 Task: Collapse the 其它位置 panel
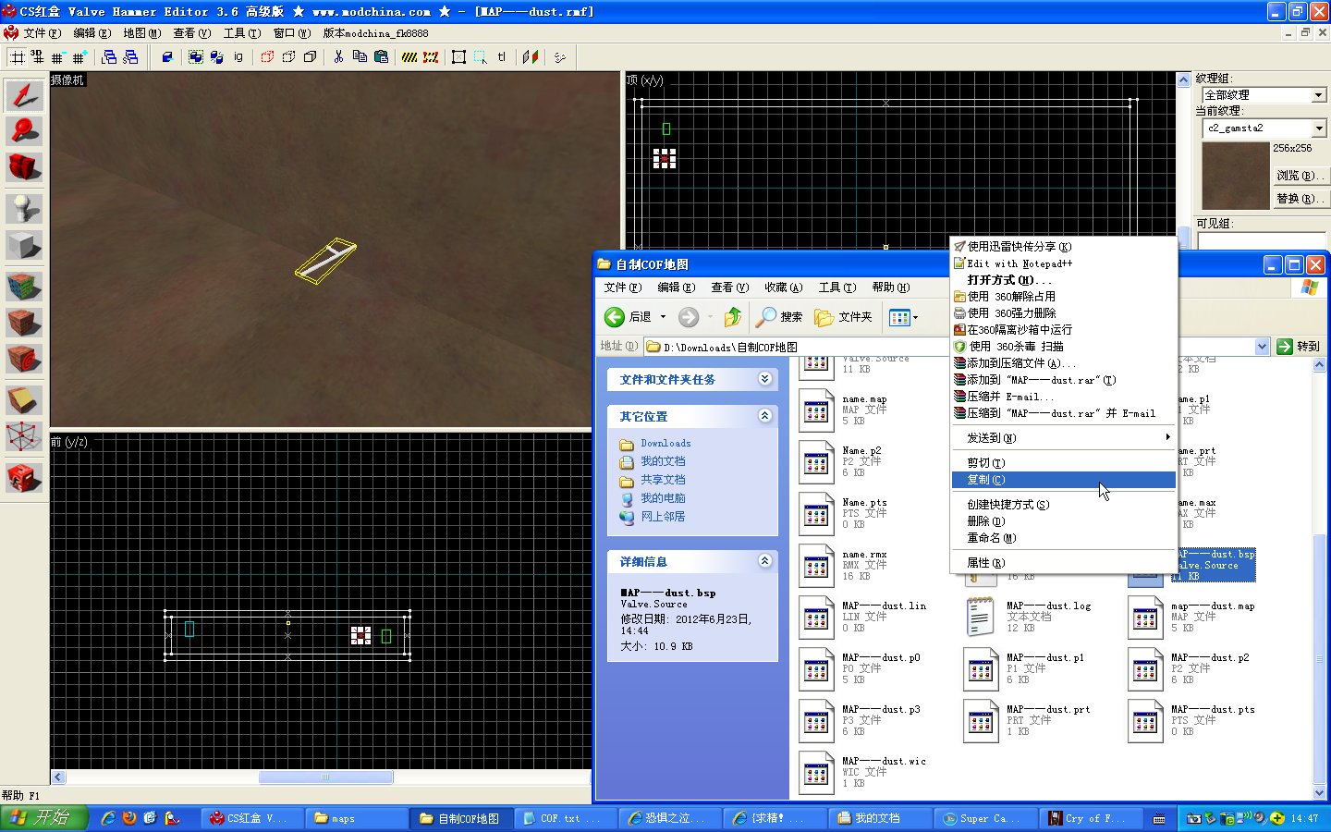pos(764,416)
